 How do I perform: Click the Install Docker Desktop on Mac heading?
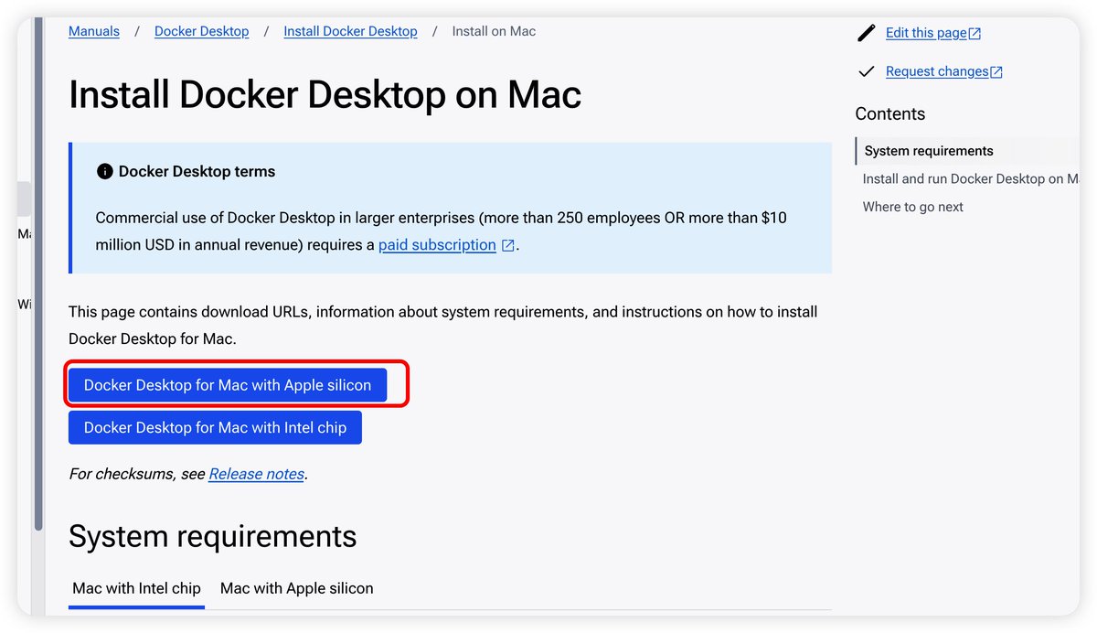pyautogui.click(x=325, y=95)
